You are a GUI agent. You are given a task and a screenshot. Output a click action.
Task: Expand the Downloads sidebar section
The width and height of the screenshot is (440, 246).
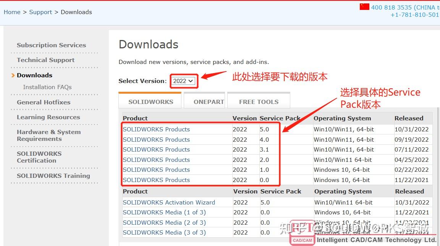34,75
